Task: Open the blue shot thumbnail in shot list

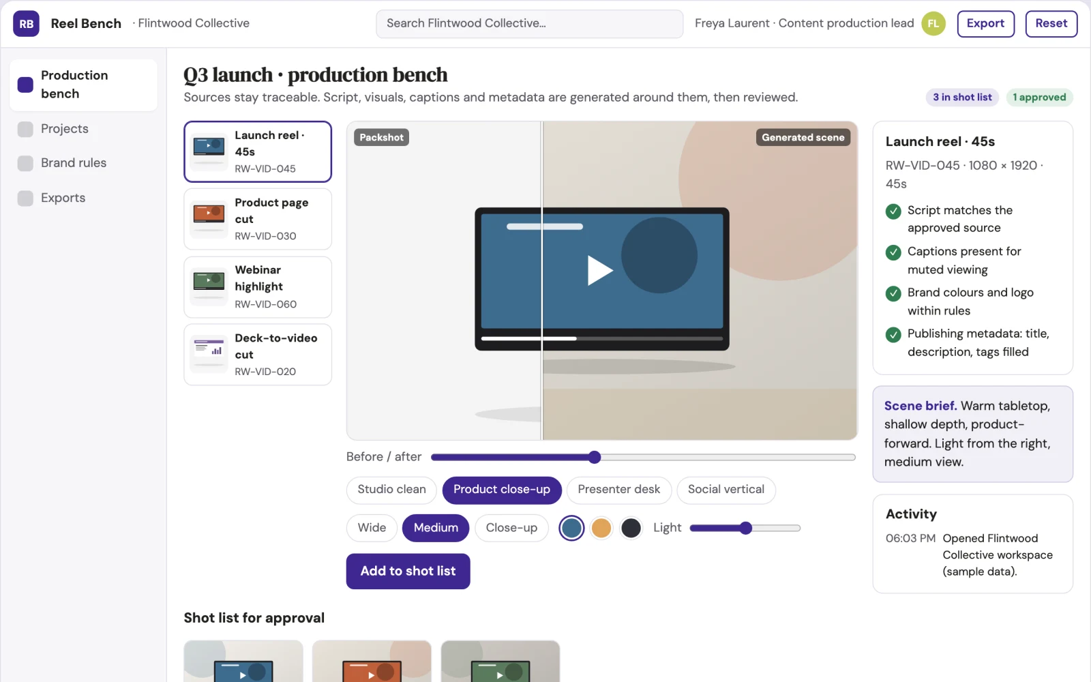Action: coord(243,662)
